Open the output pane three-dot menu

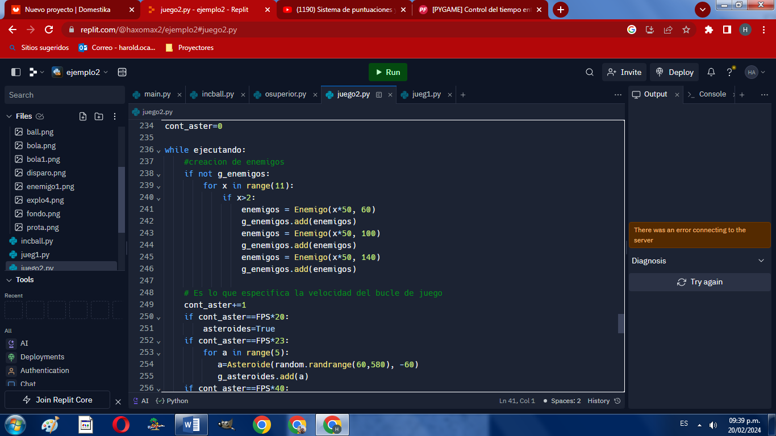click(x=764, y=95)
